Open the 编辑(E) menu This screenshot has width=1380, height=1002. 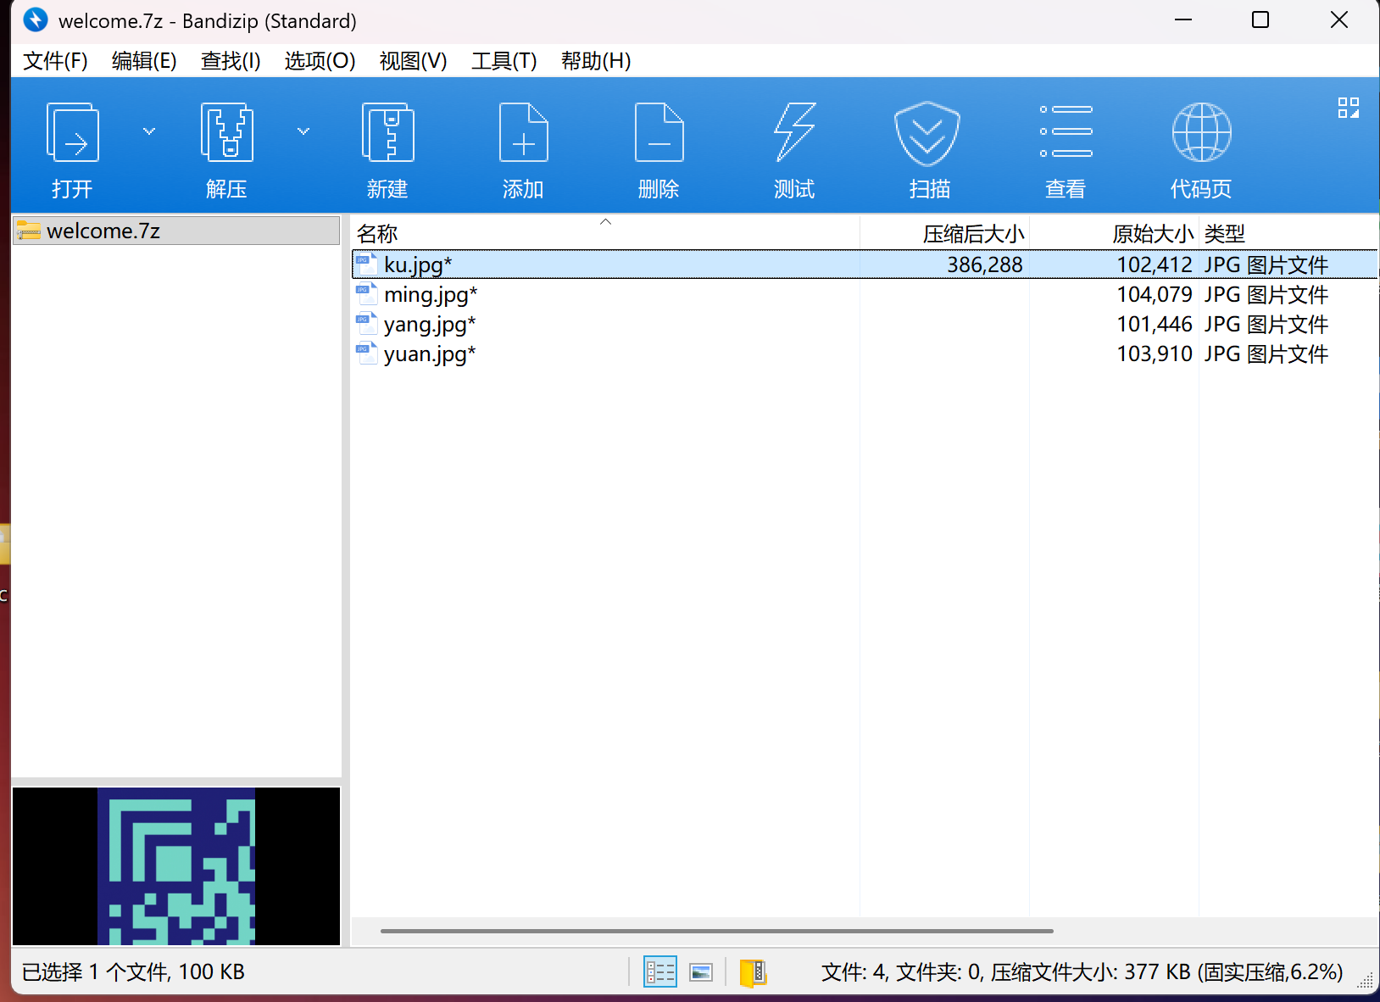144,61
